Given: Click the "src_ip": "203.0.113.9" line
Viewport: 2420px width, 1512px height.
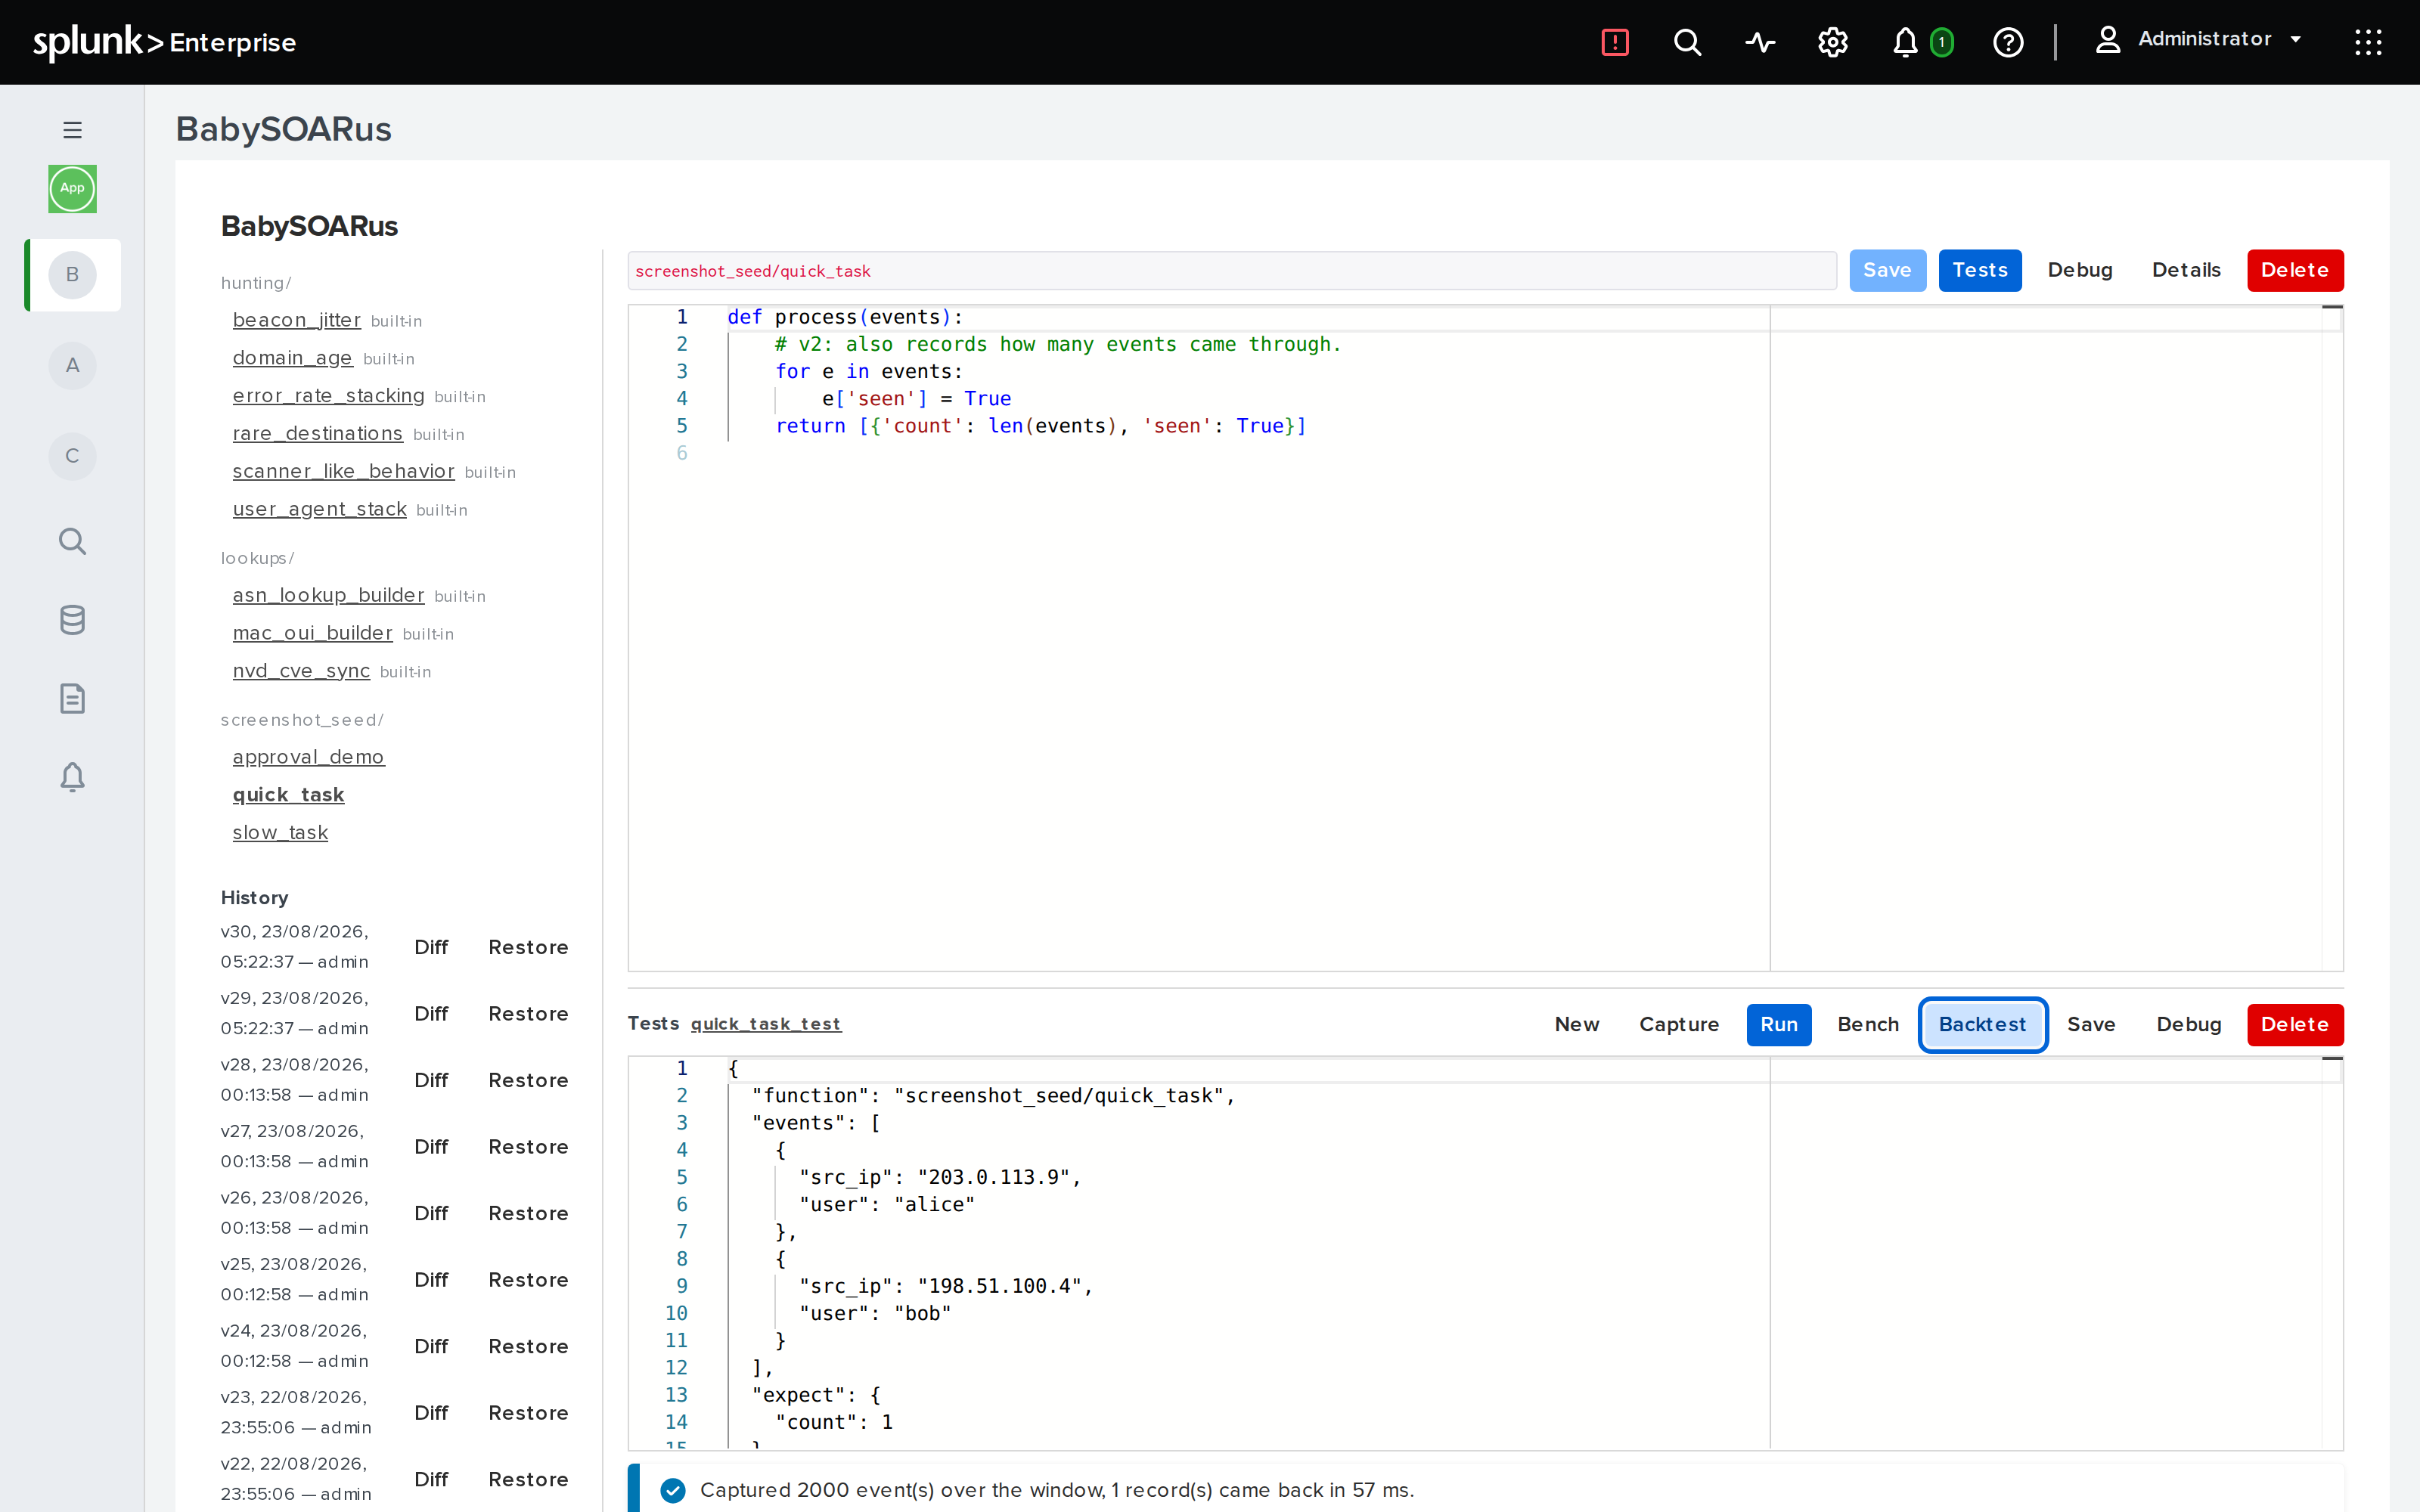Looking at the screenshot, I should click(940, 1177).
